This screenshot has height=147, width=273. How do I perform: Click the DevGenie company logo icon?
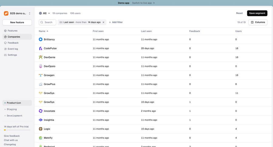pos(41,57)
